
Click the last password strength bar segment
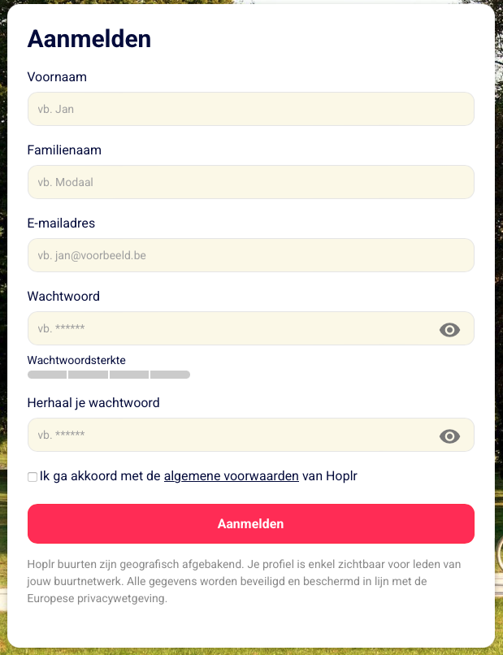[169, 375]
